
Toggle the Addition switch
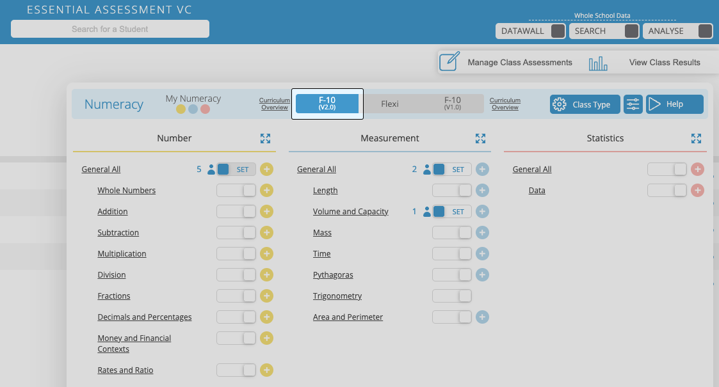[236, 211]
